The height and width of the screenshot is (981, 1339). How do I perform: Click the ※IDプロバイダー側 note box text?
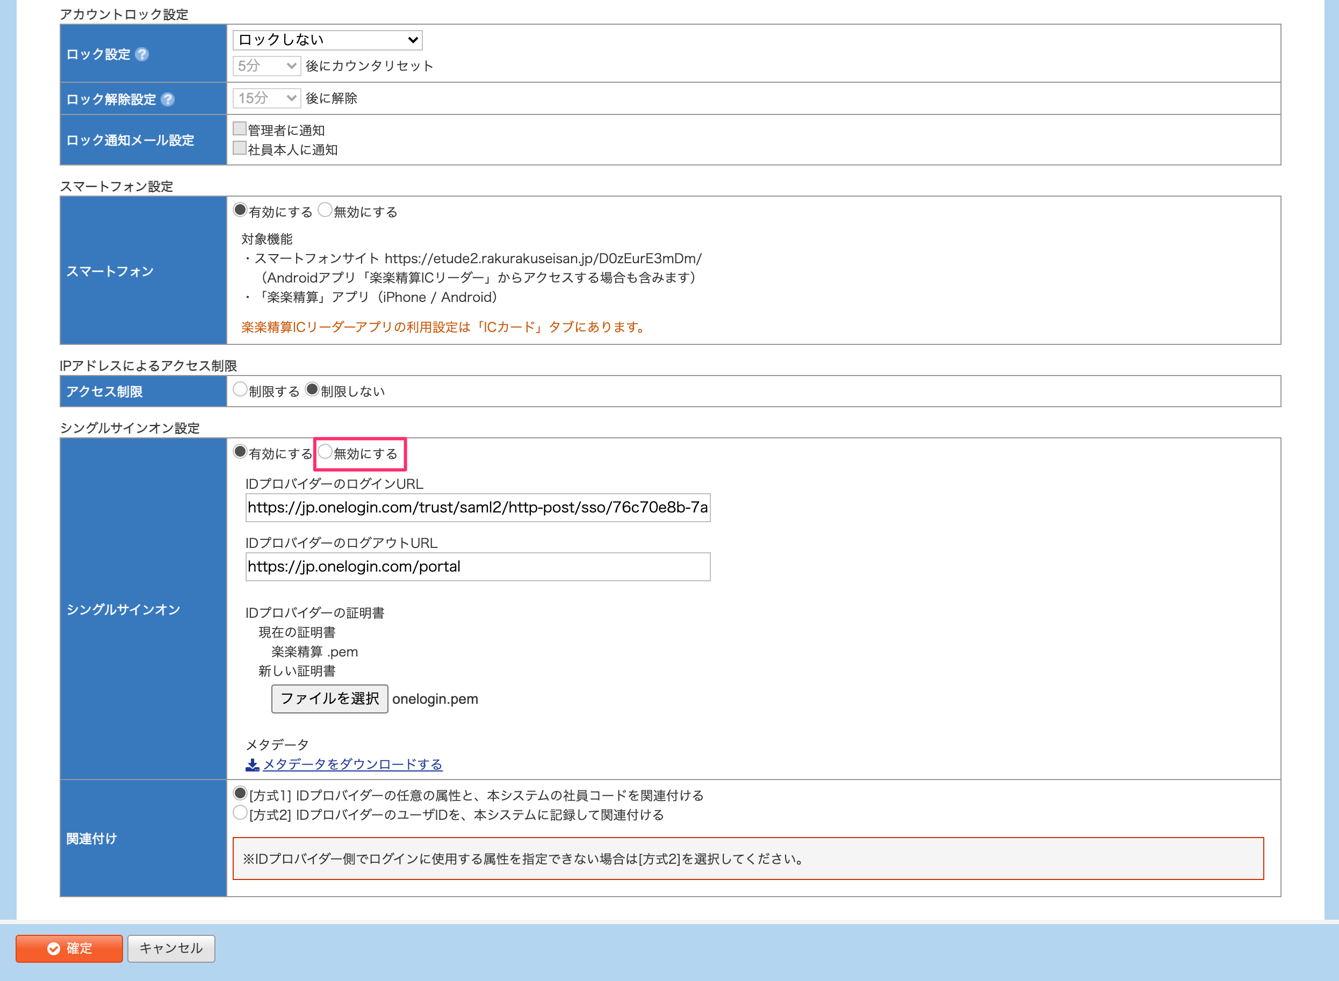pos(524,859)
